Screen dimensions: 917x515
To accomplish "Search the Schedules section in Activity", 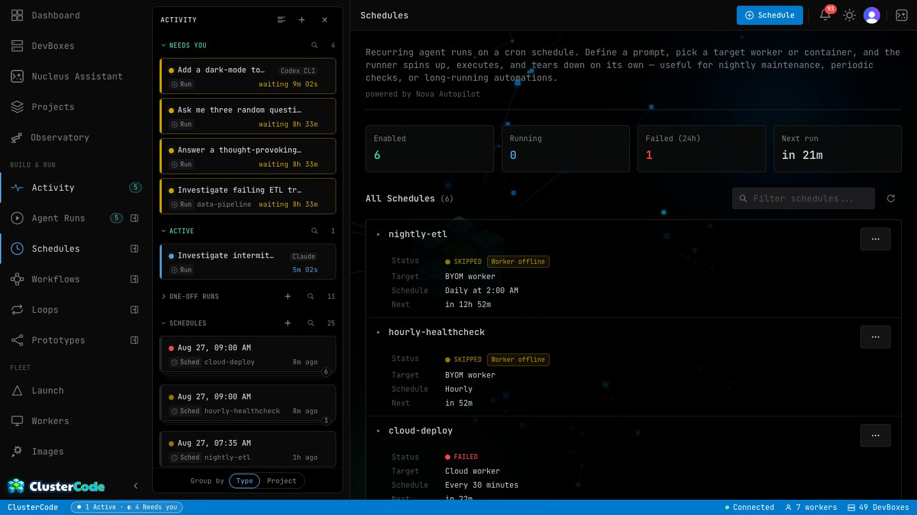I will click(311, 323).
